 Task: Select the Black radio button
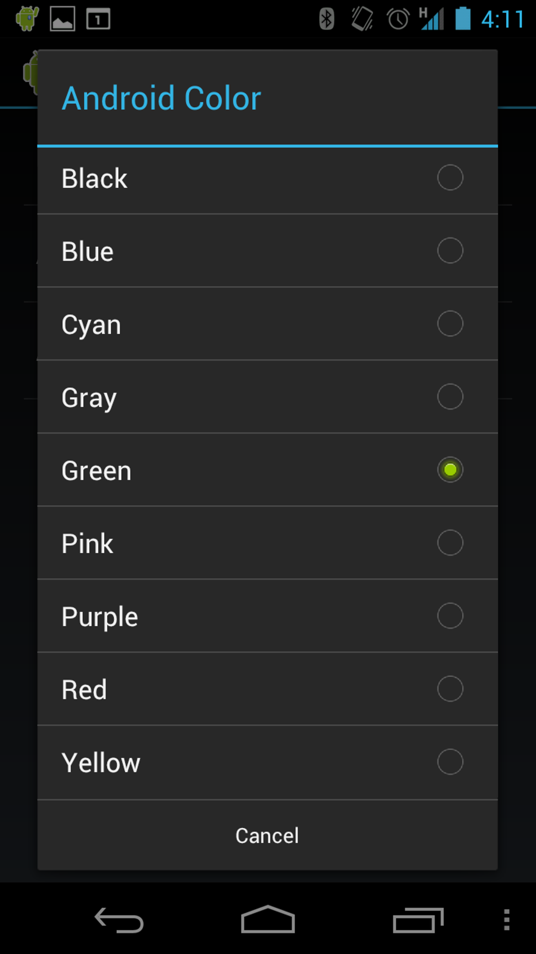450,178
